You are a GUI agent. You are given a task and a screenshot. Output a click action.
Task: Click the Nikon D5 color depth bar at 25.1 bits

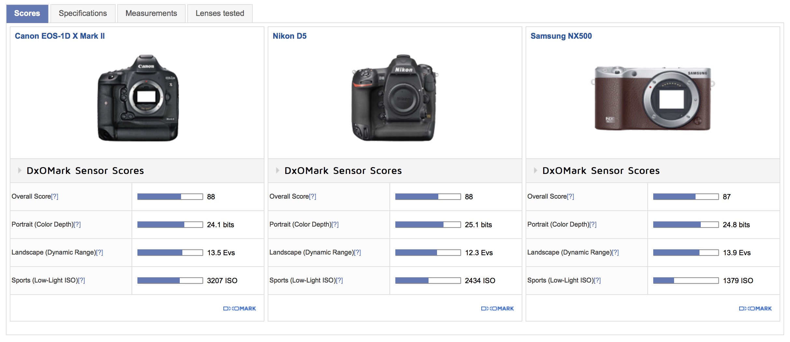tap(428, 225)
